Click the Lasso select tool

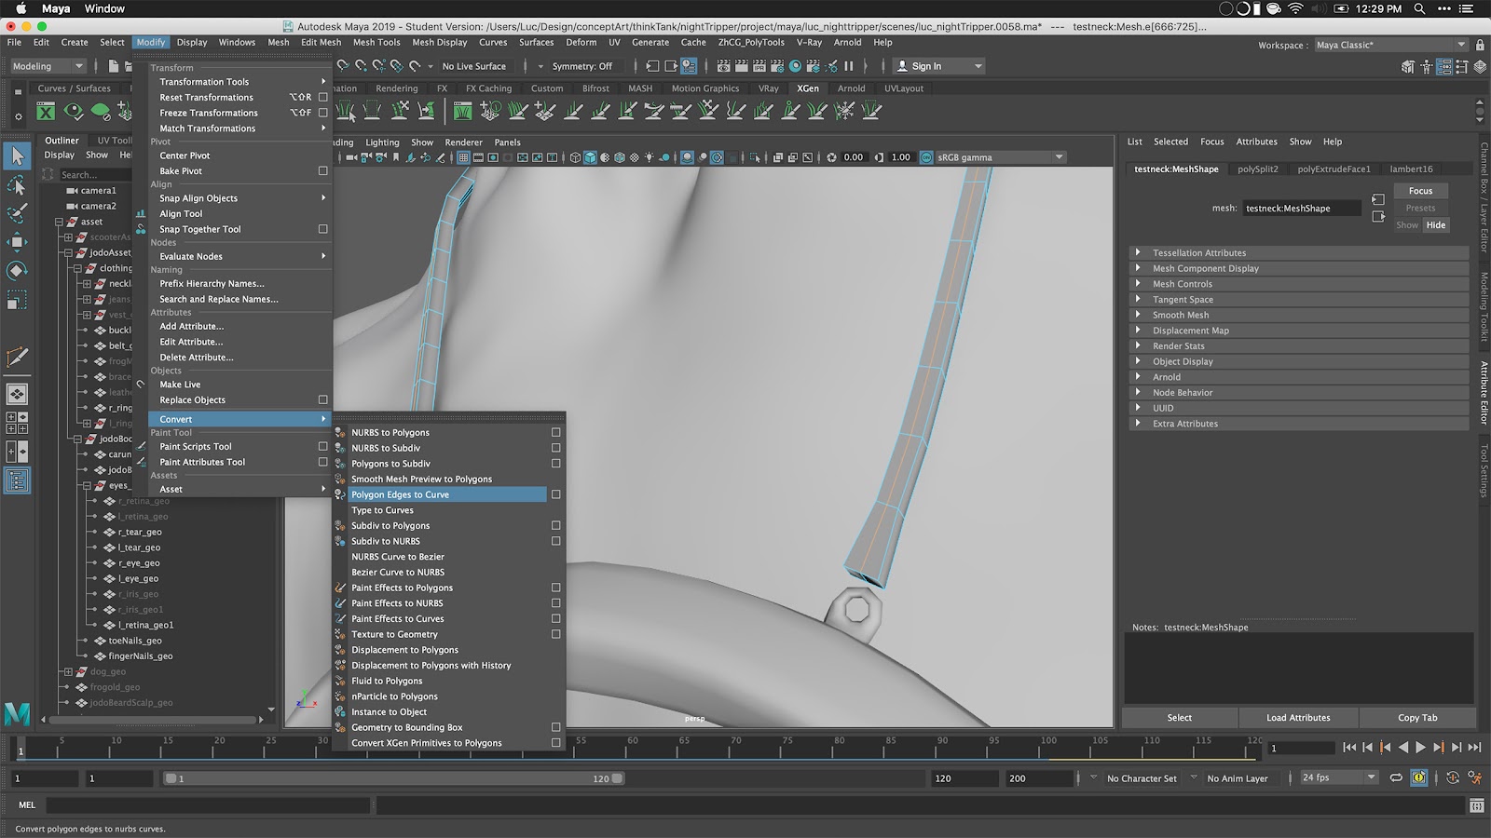click(x=17, y=185)
